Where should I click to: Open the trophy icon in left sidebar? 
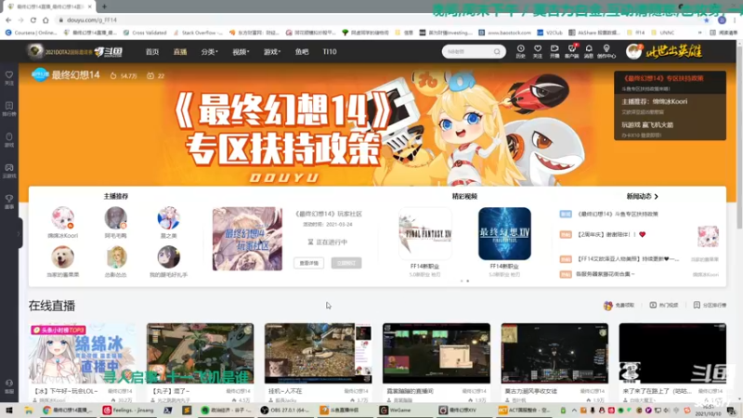click(x=9, y=202)
